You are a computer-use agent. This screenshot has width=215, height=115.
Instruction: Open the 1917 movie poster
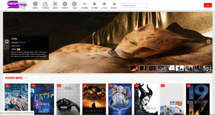pos(198,99)
